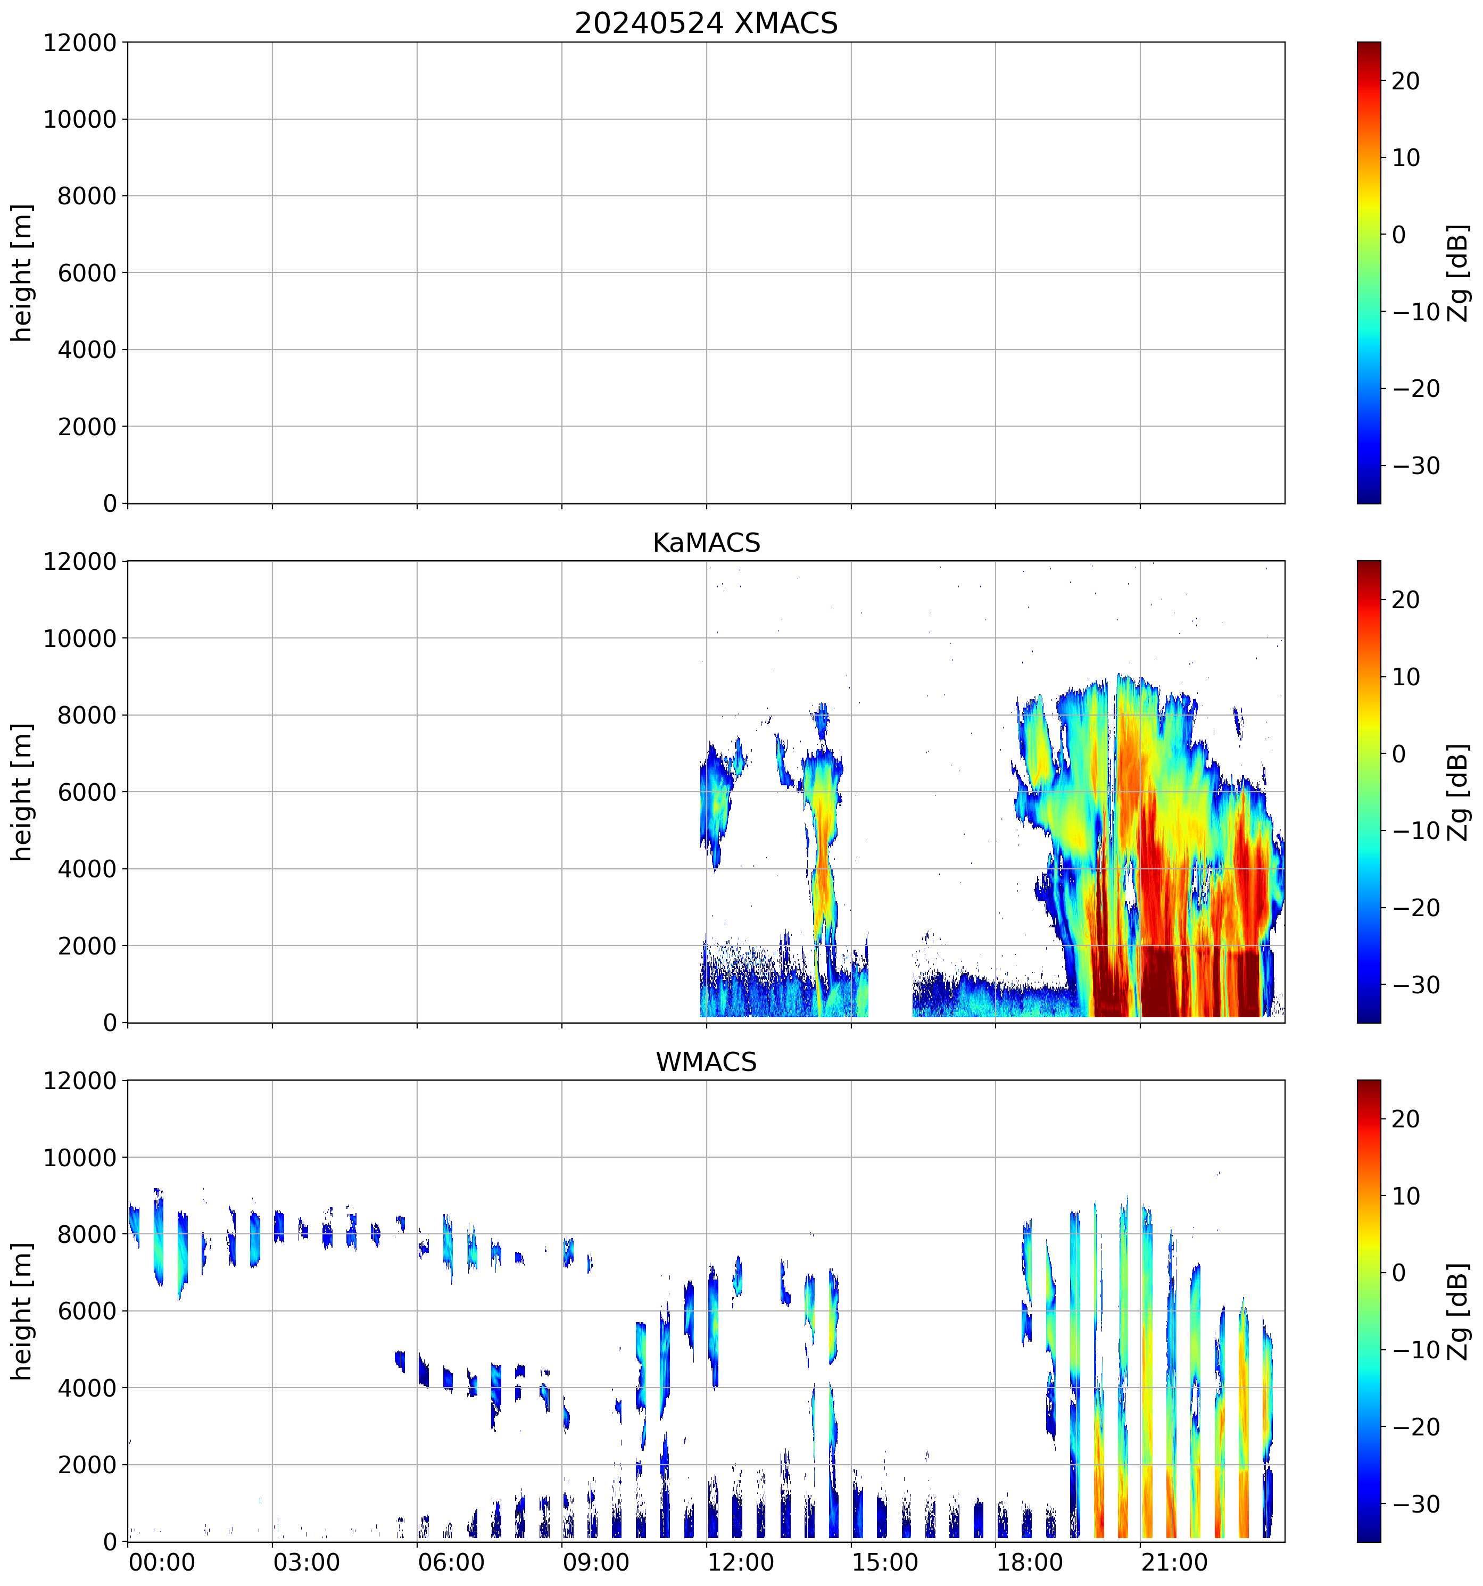Viewport: 1483px width, 1586px height.
Task: Click the XMACS height [m] axis label
Action: (x=21, y=273)
